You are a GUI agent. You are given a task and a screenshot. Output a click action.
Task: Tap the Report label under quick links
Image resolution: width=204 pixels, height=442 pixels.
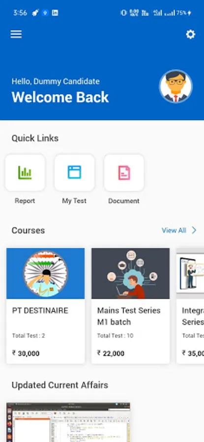pos(25,201)
